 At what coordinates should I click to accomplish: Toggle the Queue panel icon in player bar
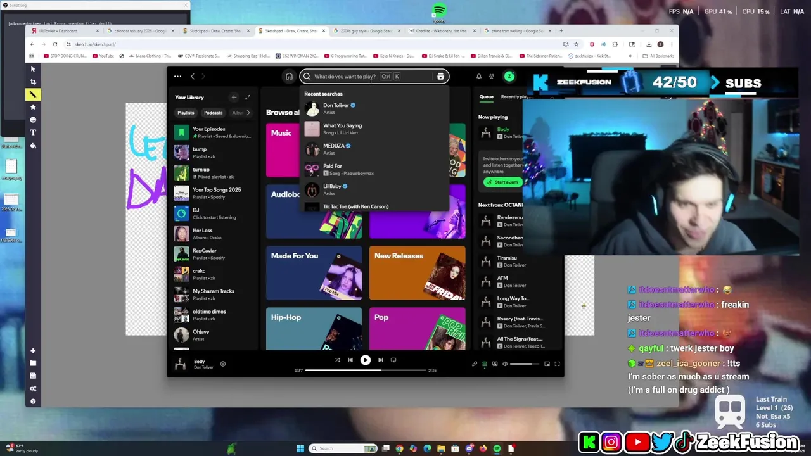coord(485,364)
